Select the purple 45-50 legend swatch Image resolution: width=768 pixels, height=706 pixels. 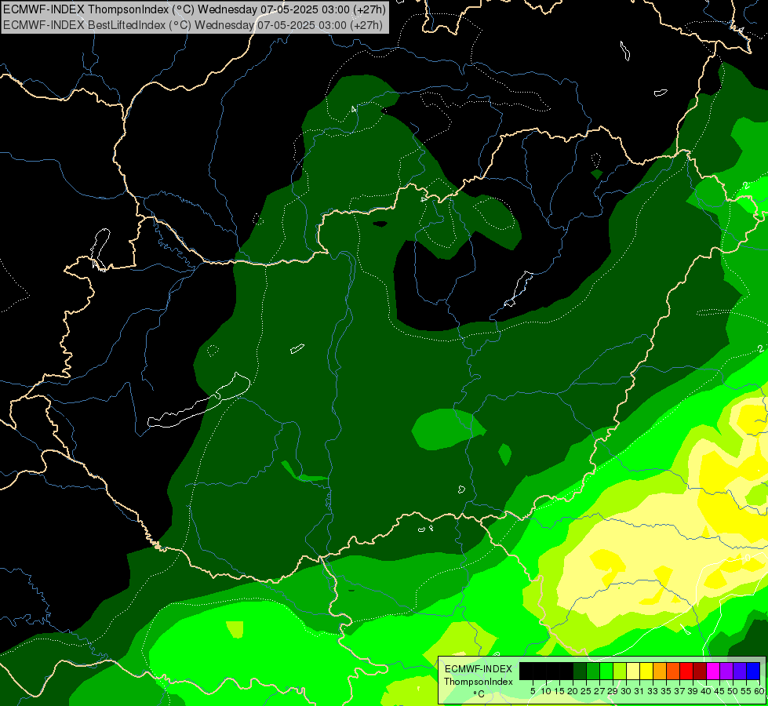click(x=726, y=671)
